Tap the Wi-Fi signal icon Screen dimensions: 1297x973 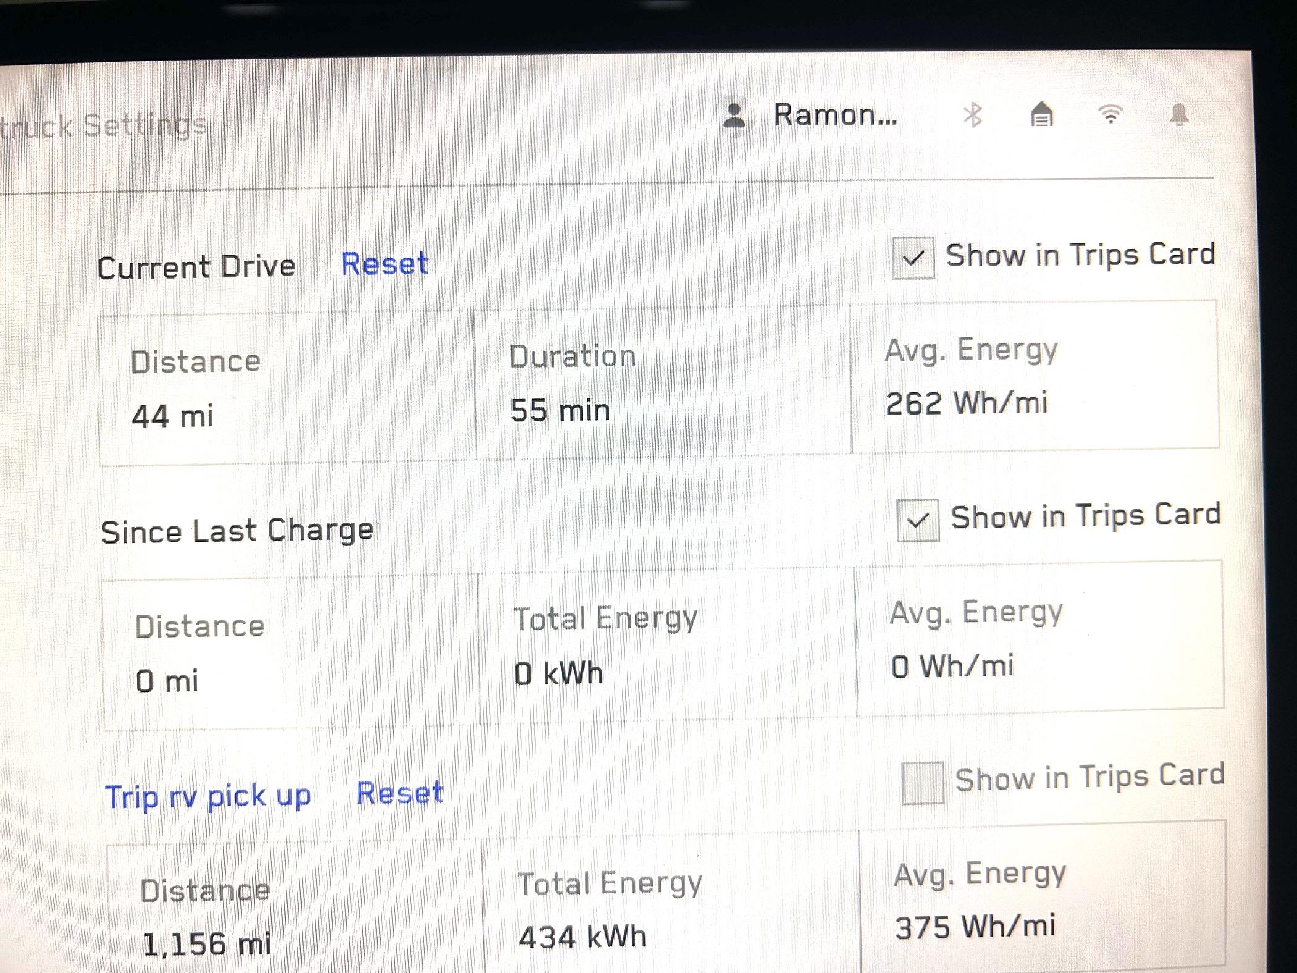(1110, 114)
